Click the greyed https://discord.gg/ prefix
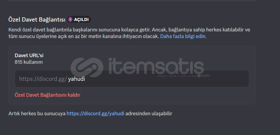This screenshot has height=135, width=280. point(43,79)
